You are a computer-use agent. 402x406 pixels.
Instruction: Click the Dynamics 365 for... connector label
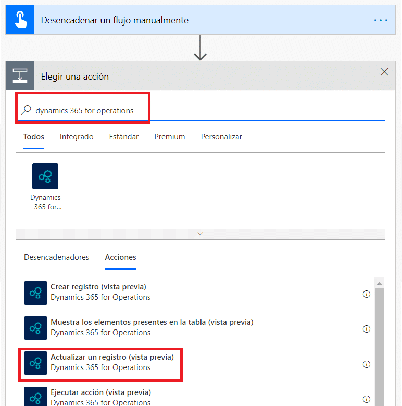point(46,202)
